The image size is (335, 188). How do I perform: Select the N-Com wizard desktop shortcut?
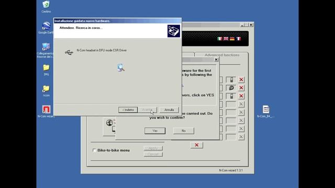click(46, 111)
